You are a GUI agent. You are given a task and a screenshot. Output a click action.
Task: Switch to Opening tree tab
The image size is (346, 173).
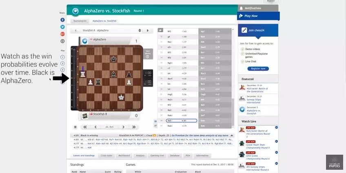pyautogui.click(x=157, y=155)
